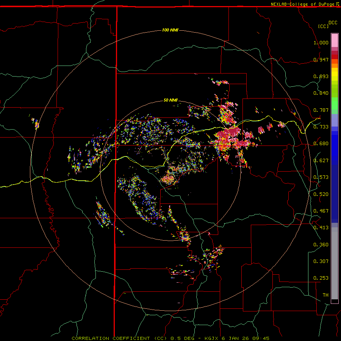Select the 0.840 legend value
The width and height of the screenshot is (341, 341).
(x=321, y=93)
